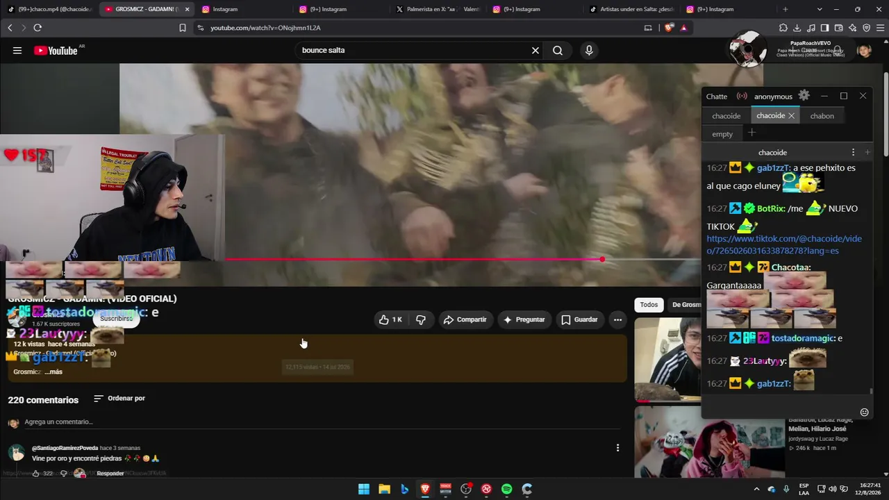Open the chacoide split options menu
Viewport: 889px width, 500px height.
pos(854,152)
